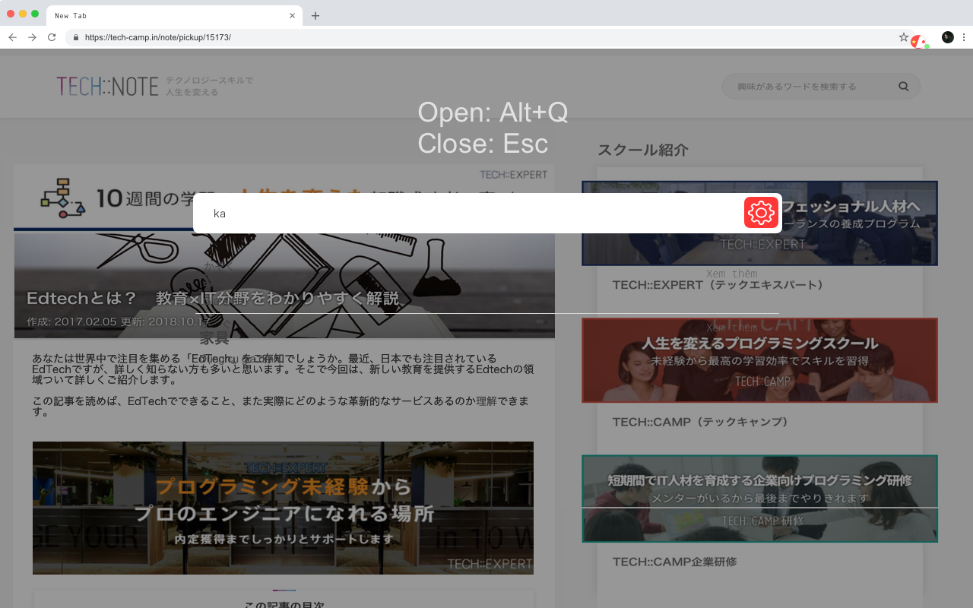Click the 'Open: Alt+Q' hint text

[x=493, y=112]
